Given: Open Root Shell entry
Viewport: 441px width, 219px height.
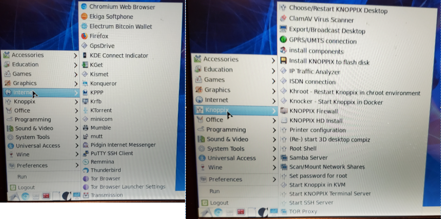Looking at the screenshot, I should click(x=299, y=149).
